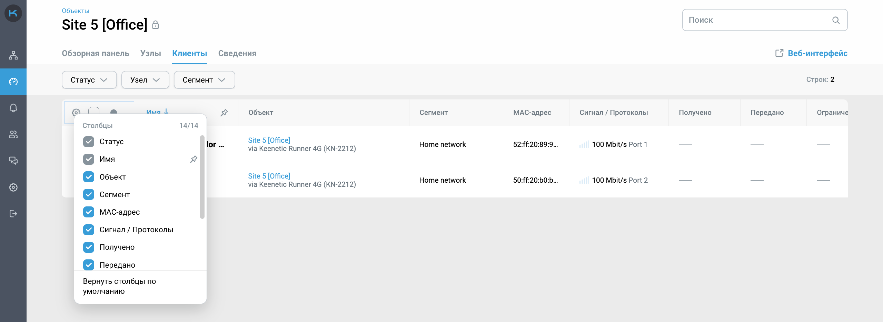Click the search magnifier icon
The image size is (883, 322).
tap(836, 20)
